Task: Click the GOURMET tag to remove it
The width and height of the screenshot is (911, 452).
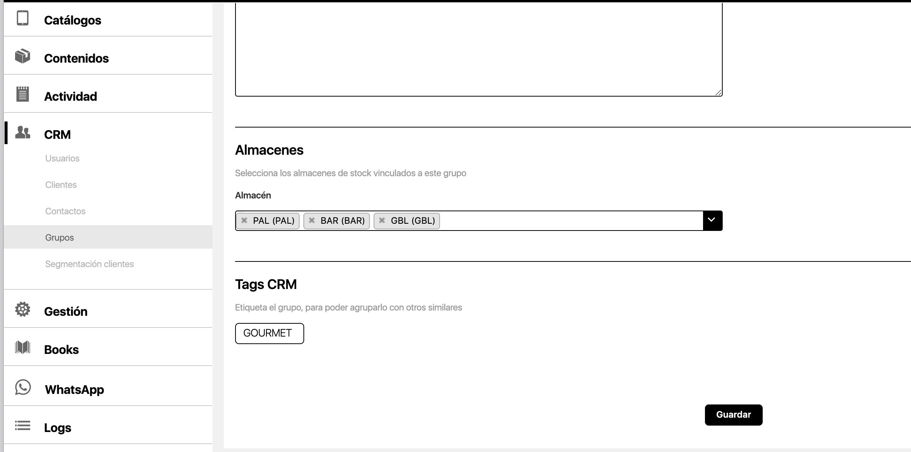Action: pyautogui.click(x=269, y=333)
